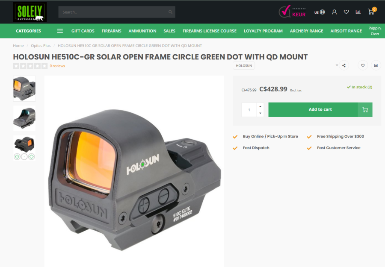Open the Firearms menu item

[x=112, y=31]
